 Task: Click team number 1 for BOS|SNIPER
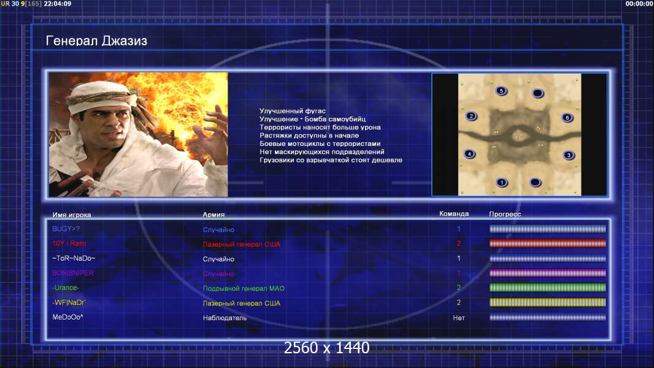coord(458,273)
